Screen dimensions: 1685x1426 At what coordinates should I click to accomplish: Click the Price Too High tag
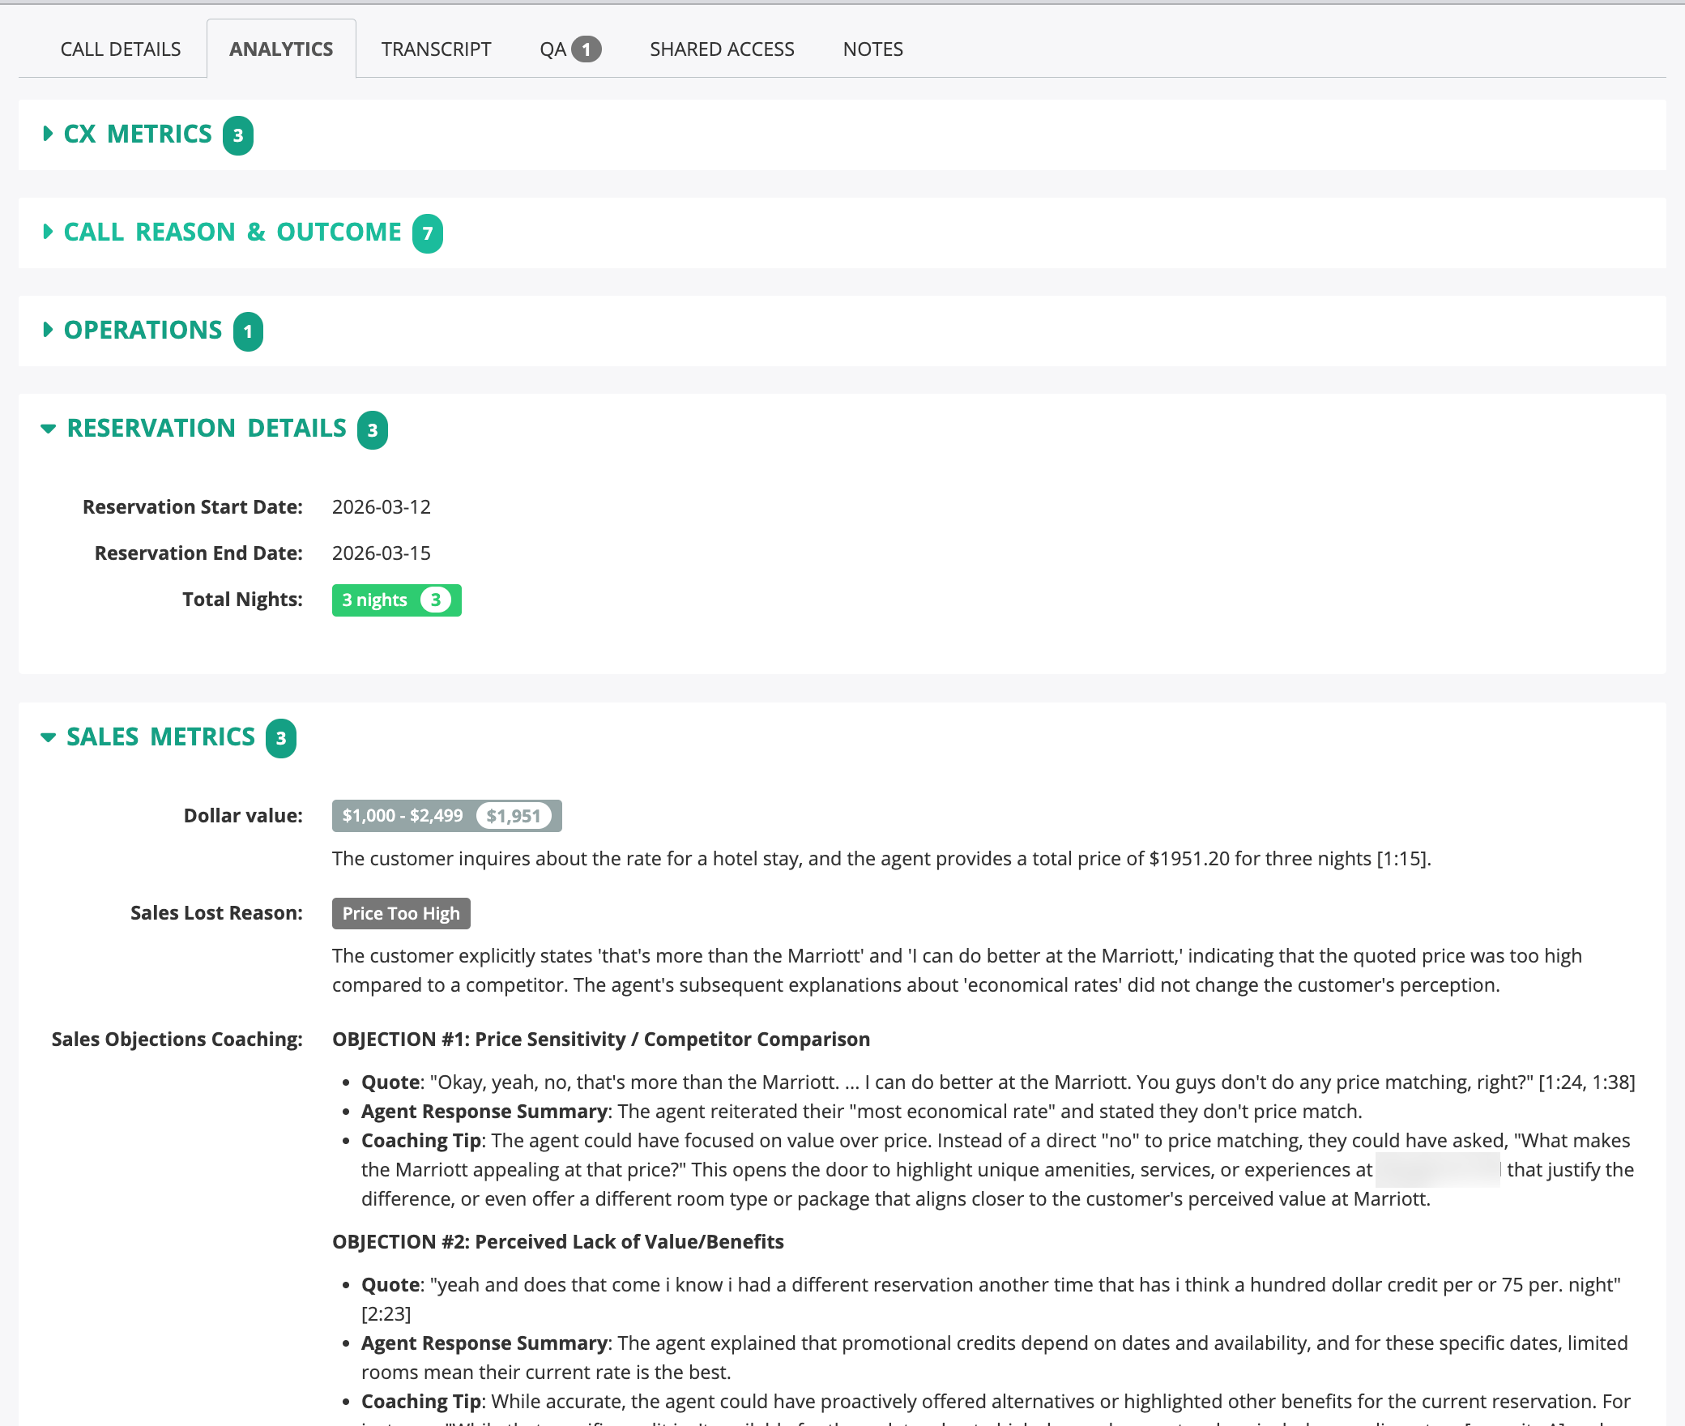point(401,914)
